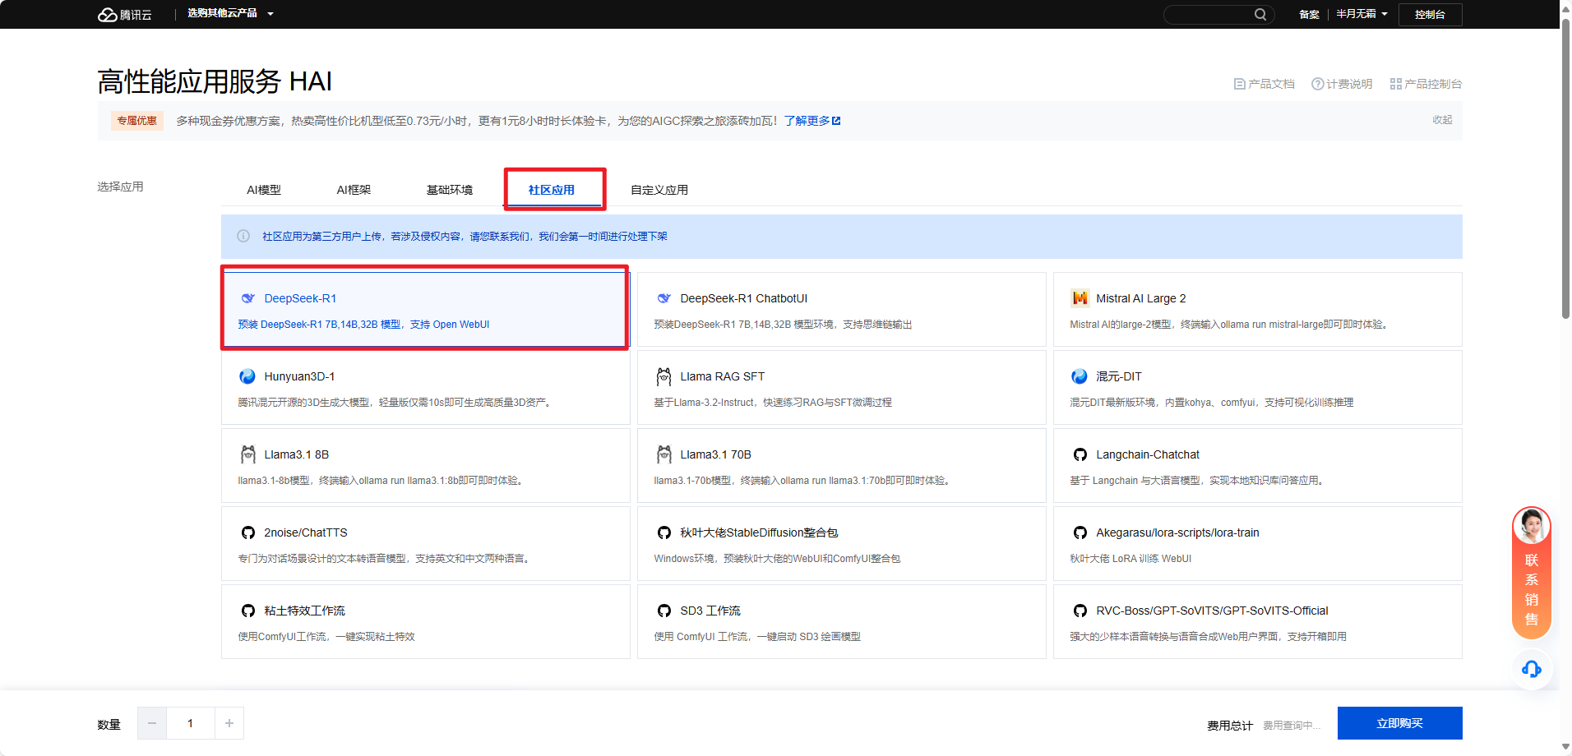Click the SD3 工作流 title text
Image resolution: width=1572 pixels, height=756 pixels.
[710, 611]
